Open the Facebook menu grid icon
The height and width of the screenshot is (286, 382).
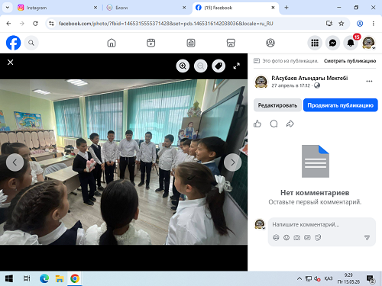[315, 43]
